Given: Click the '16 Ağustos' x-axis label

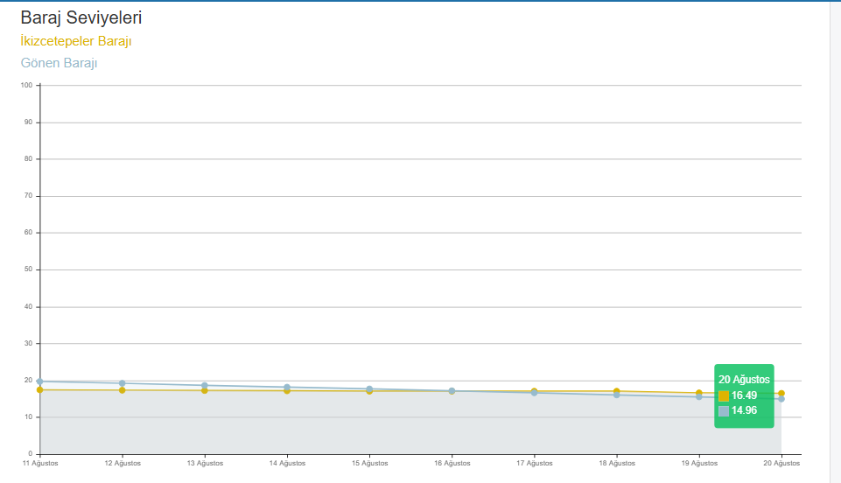Looking at the screenshot, I should click(x=452, y=463).
